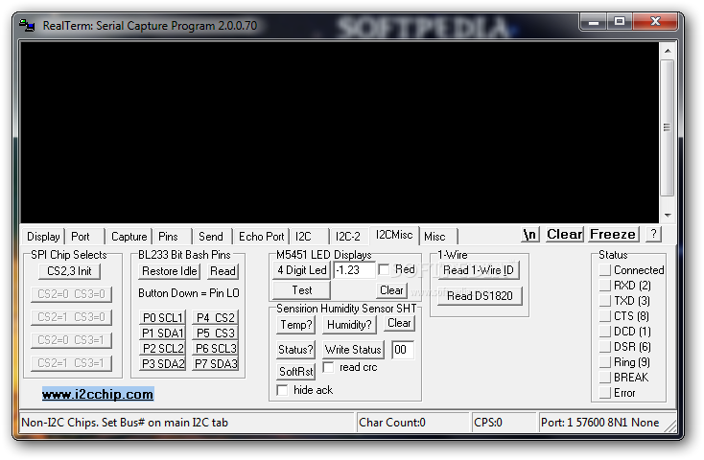Click the CTS (8) status indicator
Screen dimensions: 704x460
click(x=605, y=316)
